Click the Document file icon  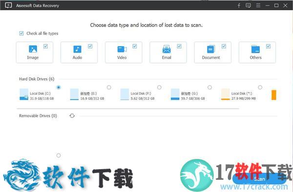coord(211,49)
